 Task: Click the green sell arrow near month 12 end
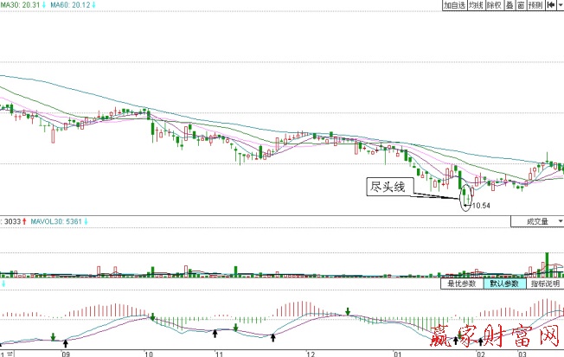348,310
